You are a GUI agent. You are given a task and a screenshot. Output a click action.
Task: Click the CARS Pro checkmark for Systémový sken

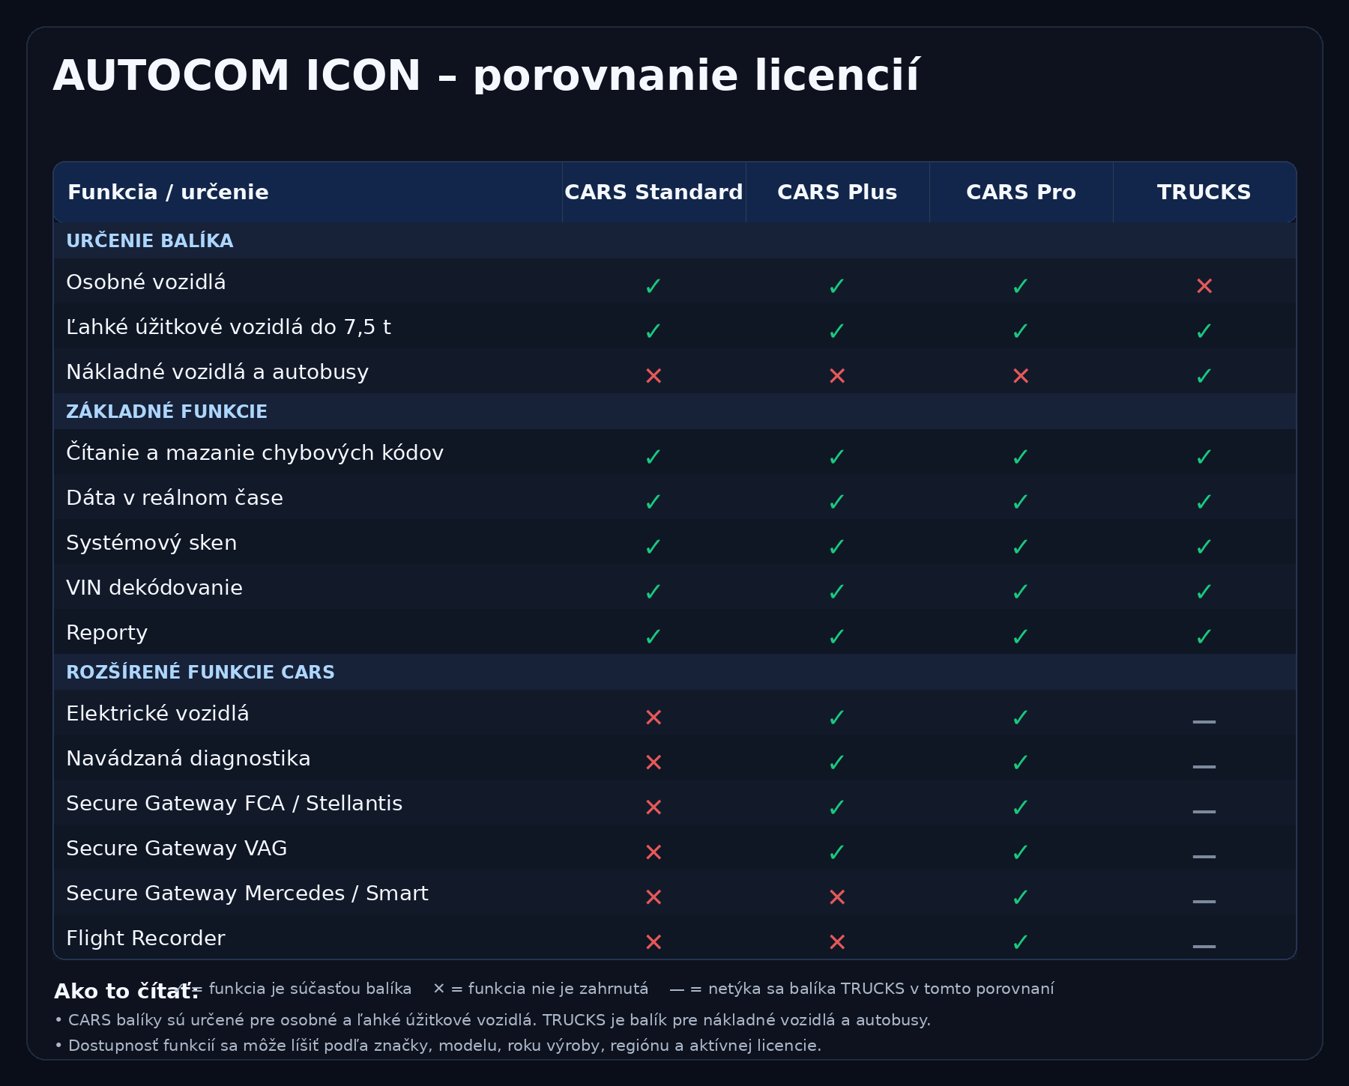click(x=1021, y=546)
